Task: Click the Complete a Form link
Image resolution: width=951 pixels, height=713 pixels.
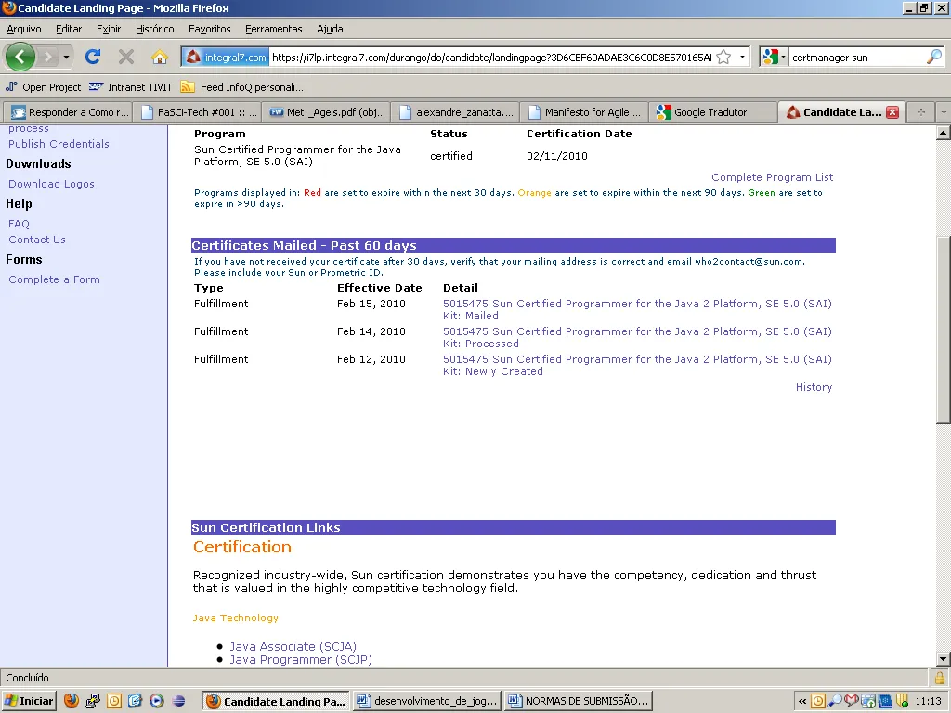Action: tap(54, 279)
